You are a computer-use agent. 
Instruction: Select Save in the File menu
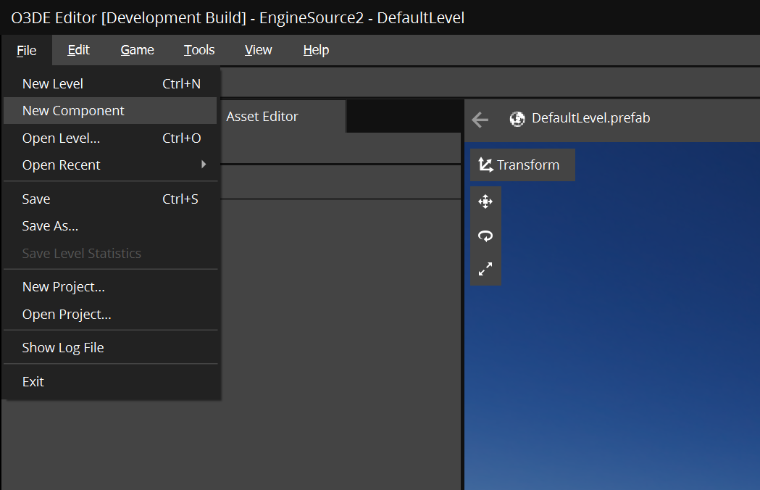click(x=111, y=199)
